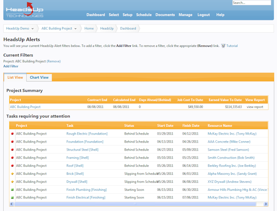Image resolution: width=277 pixels, height=211 pixels.
Task: Click the Dashboard breadcrumb link
Action: [128, 28]
